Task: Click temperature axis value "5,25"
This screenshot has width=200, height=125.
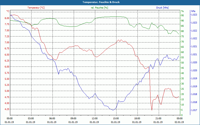Action: 7,85
